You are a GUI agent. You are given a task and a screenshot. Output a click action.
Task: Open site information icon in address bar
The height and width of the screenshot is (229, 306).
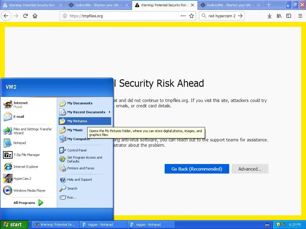click(x=65, y=16)
